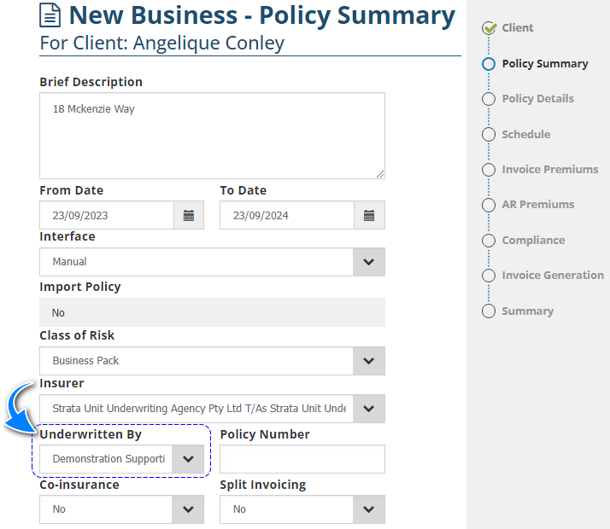Click the Policy Summary document icon

tap(50, 15)
